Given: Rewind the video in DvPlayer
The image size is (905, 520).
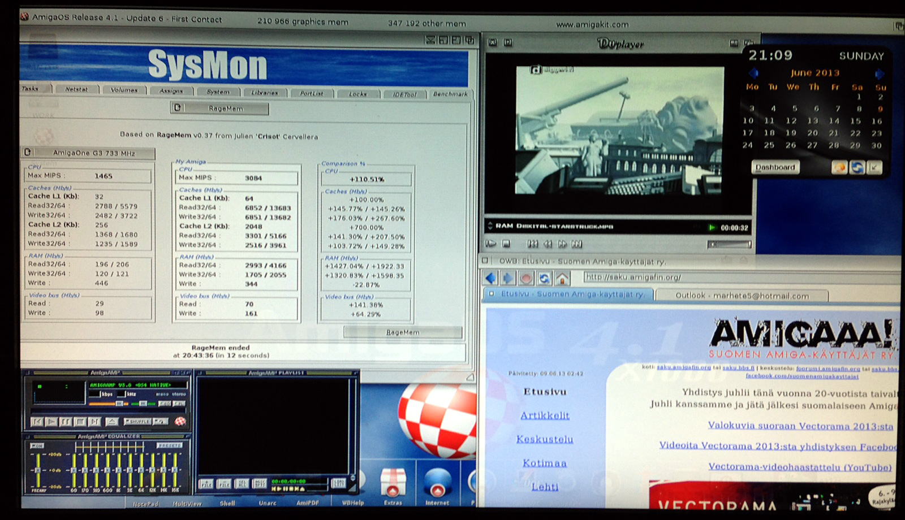Looking at the screenshot, I should pos(548,244).
